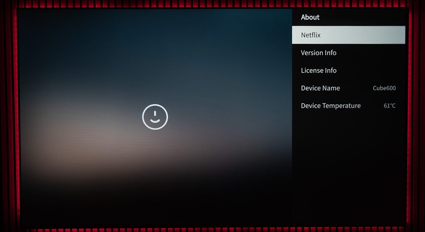This screenshot has width=425, height=232.
Task: Click the smiley face icon
Action: point(155,117)
